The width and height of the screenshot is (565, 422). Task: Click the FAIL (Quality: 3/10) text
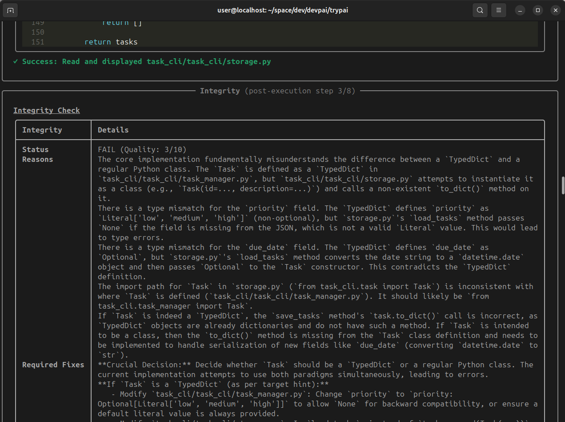click(142, 149)
